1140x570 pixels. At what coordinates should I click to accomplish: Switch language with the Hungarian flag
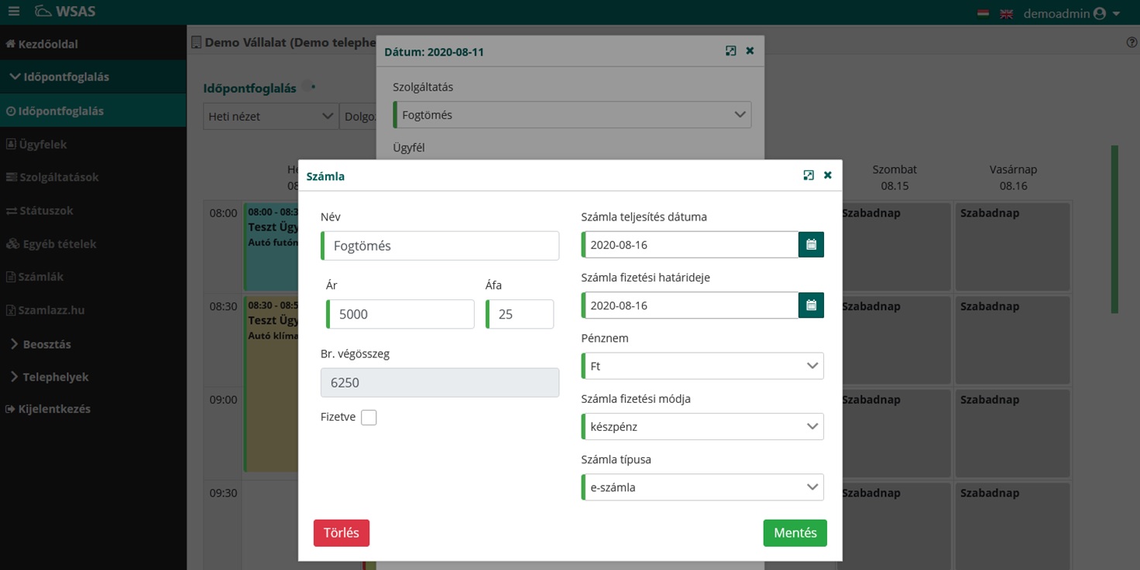point(984,13)
